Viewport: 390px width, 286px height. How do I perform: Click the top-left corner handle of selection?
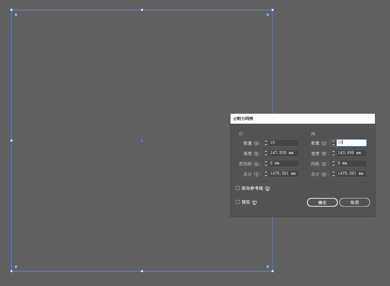[11, 10]
